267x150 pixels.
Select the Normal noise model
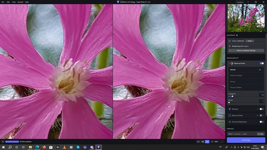(x=246, y=70)
